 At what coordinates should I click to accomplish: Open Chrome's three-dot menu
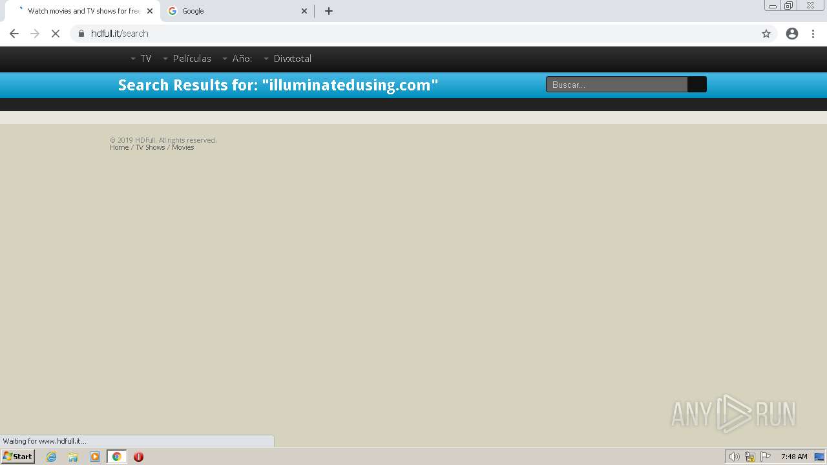[x=813, y=34]
